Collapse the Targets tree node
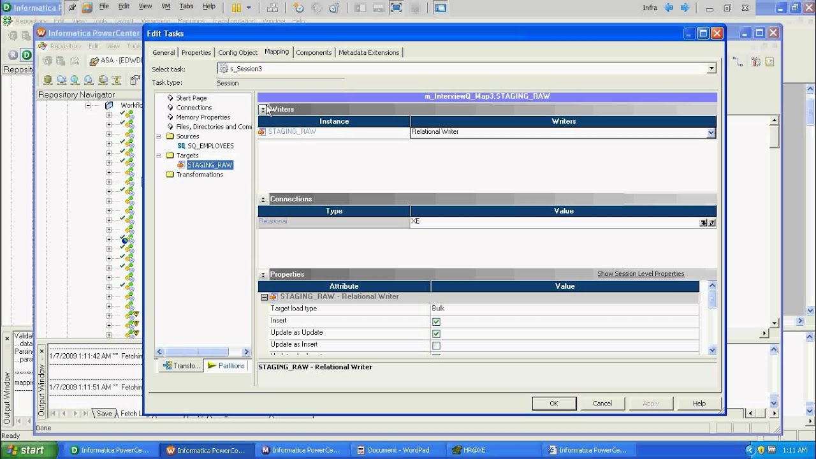The width and height of the screenshot is (816, 459). coord(159,156)
